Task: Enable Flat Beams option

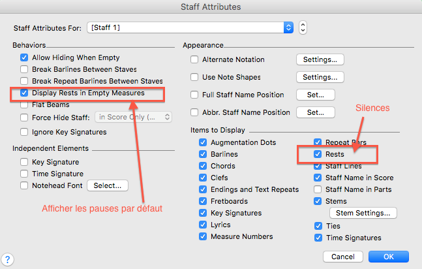Action: click(x=24, y=105)
